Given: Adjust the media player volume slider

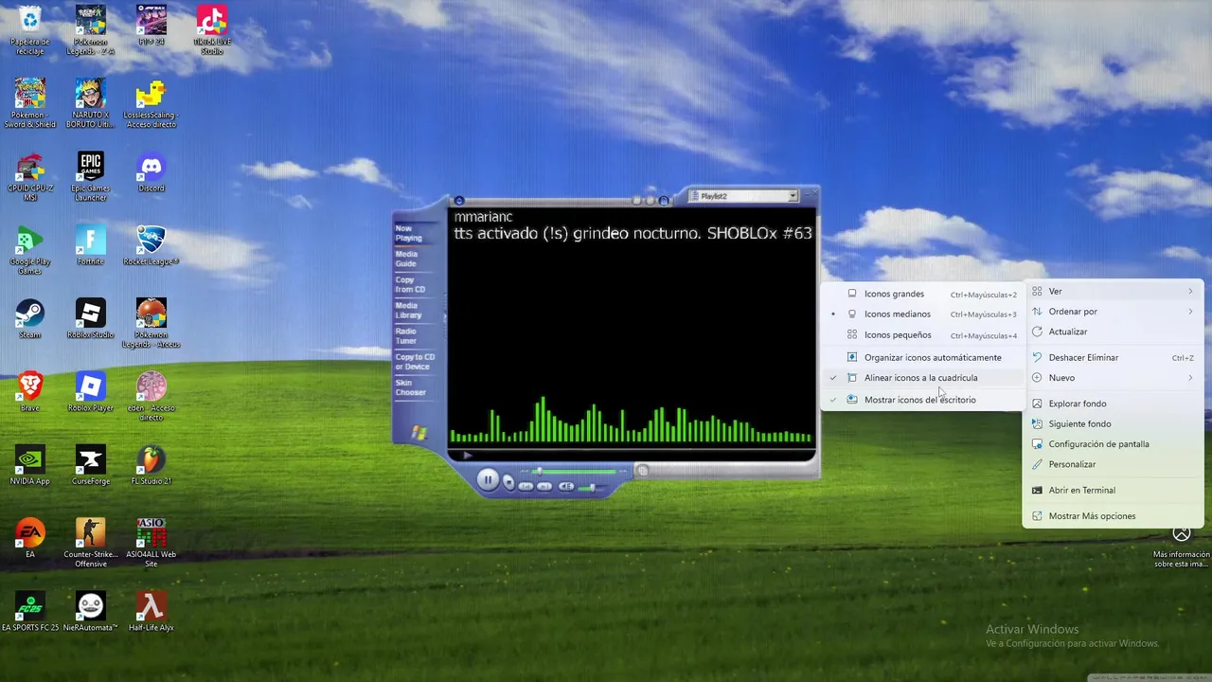Looking at the screenshot, I should (x=592, y=487).
